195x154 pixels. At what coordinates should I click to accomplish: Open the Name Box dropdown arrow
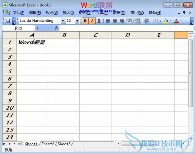37,28
